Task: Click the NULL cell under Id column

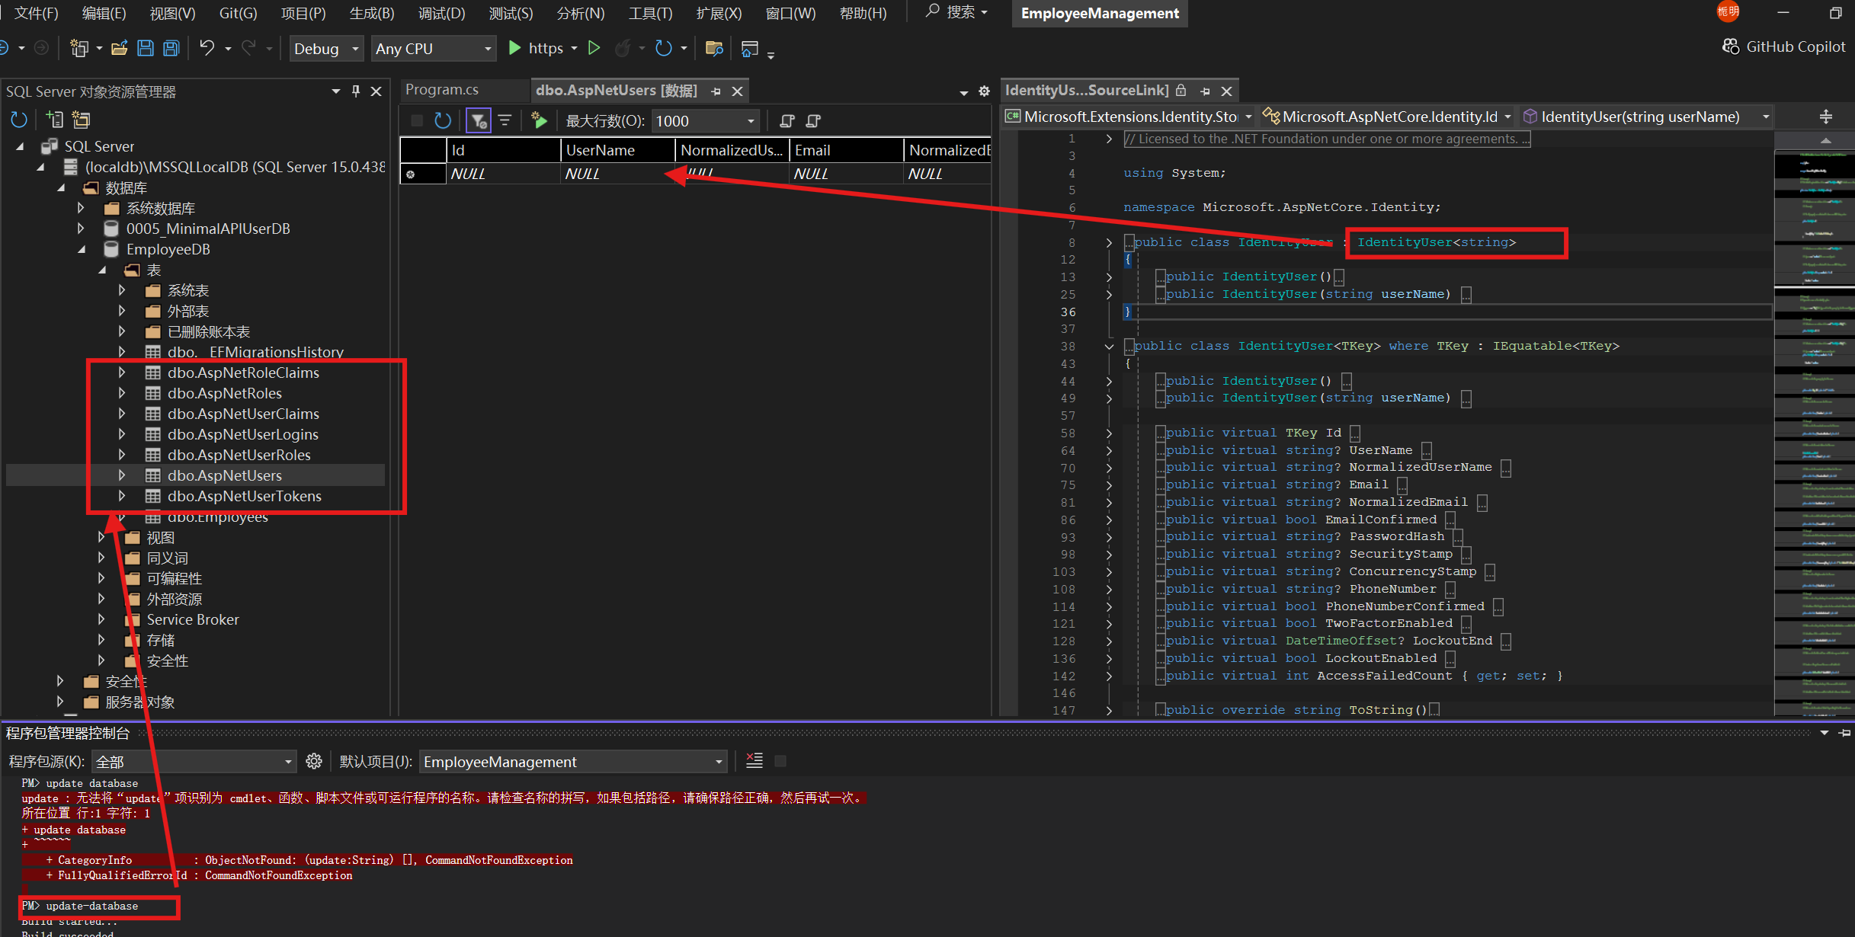Action: pos(503,174)
